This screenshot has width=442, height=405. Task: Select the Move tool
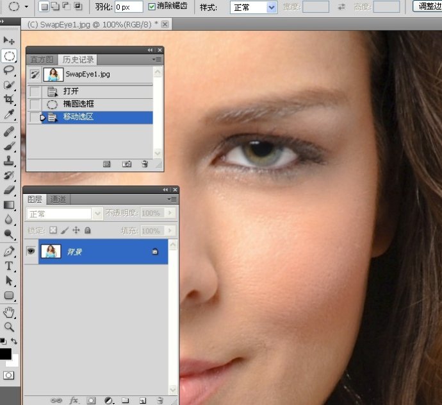[x=9, y=41]
